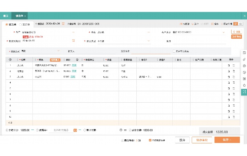Expand the document type dropdown below warehouse
Viewport: 247px width, 156px height.
(x=149, y=41)
